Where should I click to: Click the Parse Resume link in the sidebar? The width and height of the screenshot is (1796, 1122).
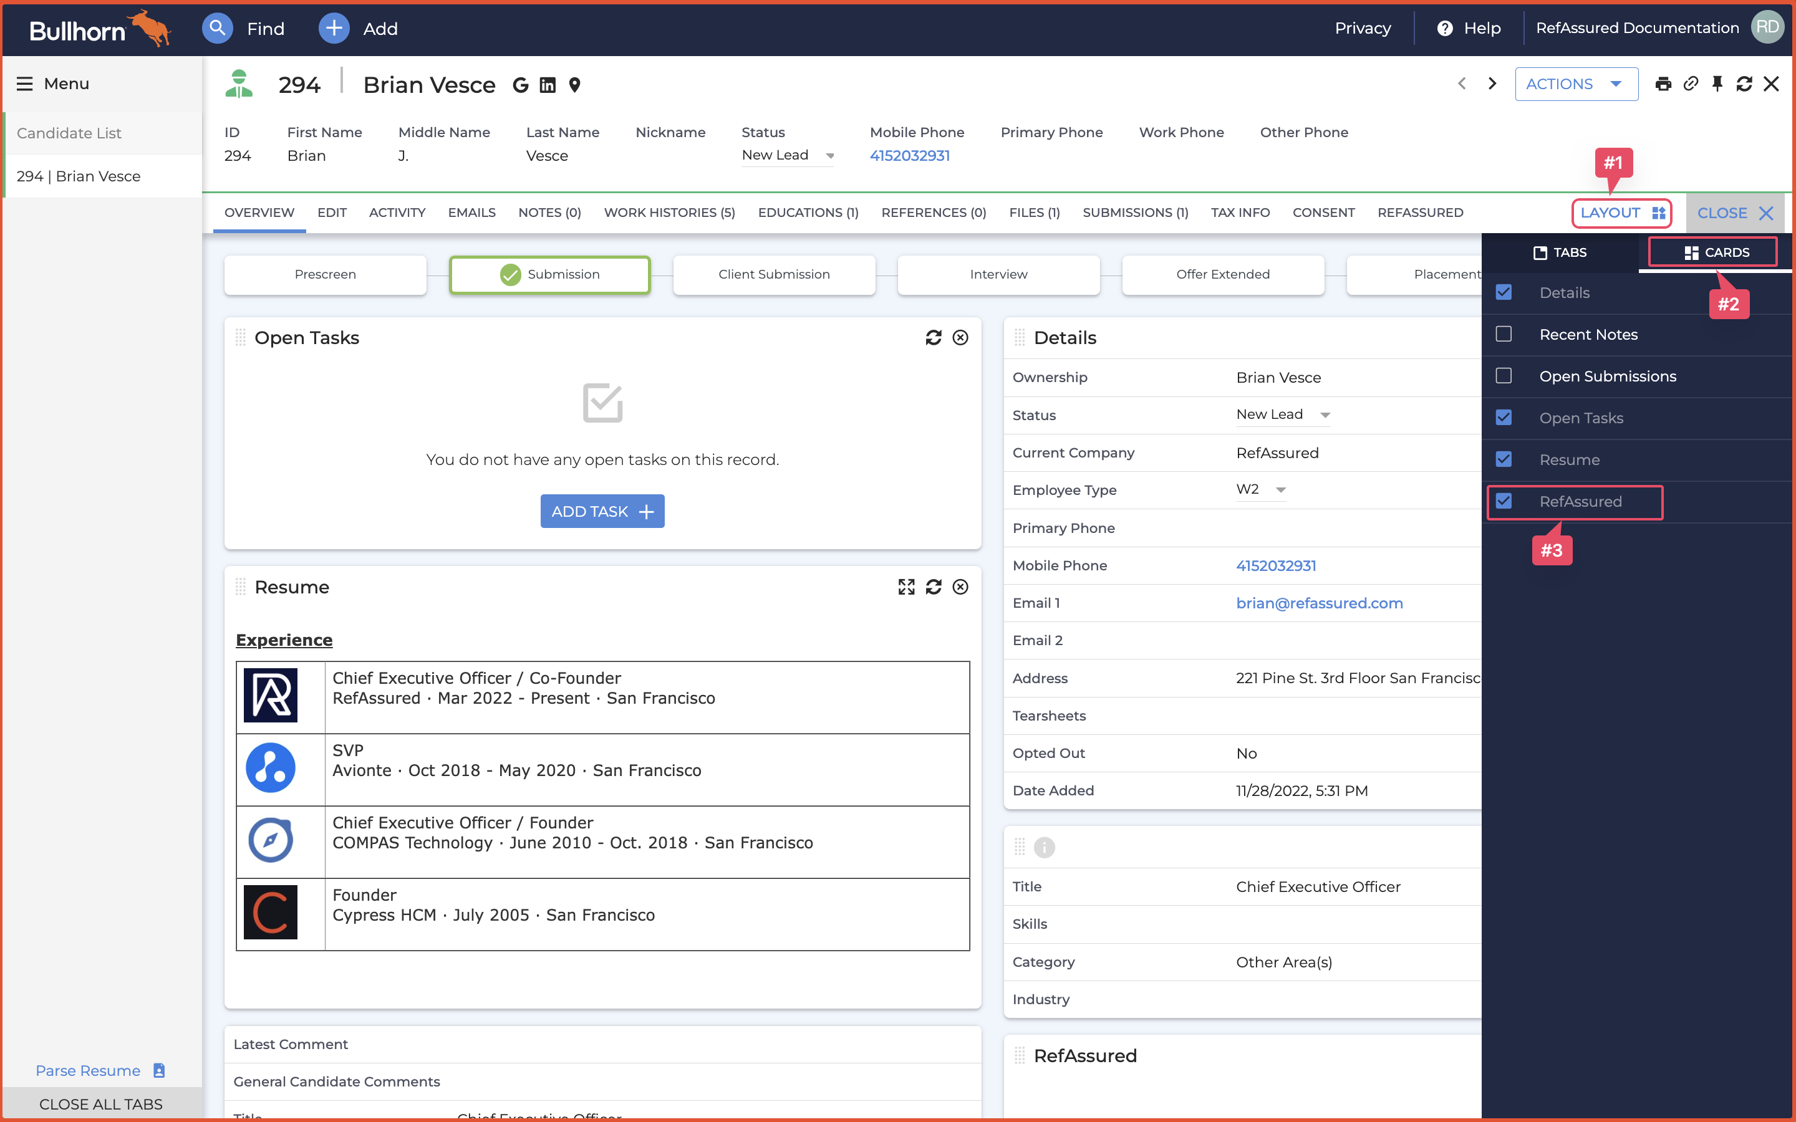[x=87, y=1071]
